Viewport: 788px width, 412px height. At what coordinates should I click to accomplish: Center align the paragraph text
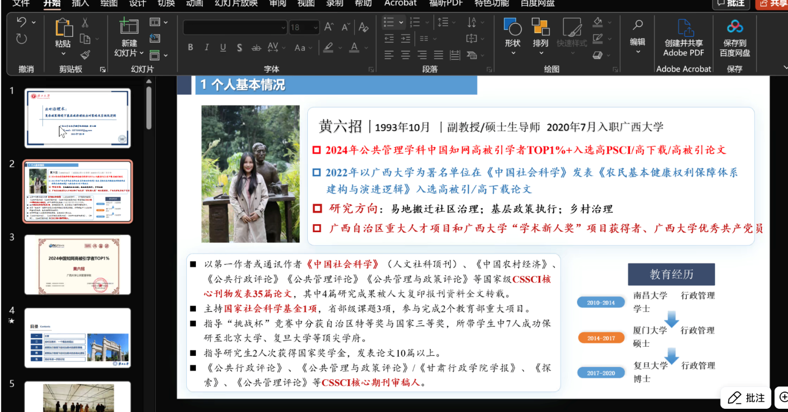(x=405, y=55)
